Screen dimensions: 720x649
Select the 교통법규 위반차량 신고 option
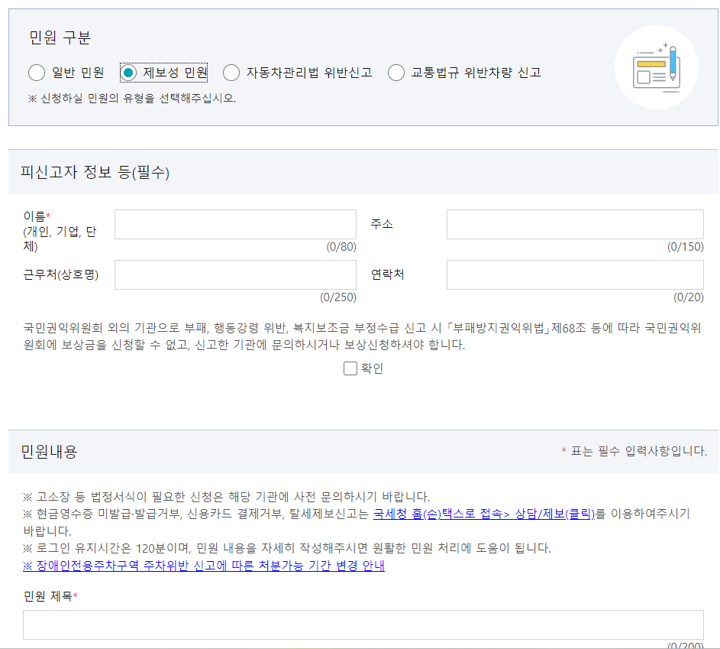[x=396, y=73]
